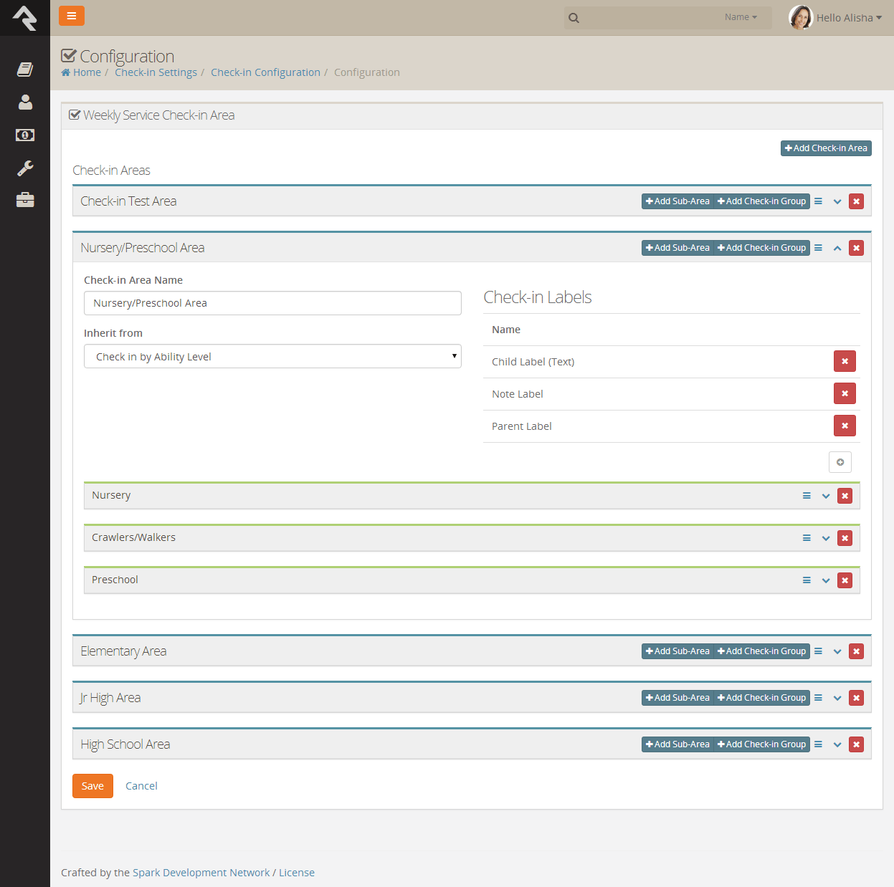The image size is (894, 887).
Task: Add Check-in Group to High School Area
Action: coord(761,744)
